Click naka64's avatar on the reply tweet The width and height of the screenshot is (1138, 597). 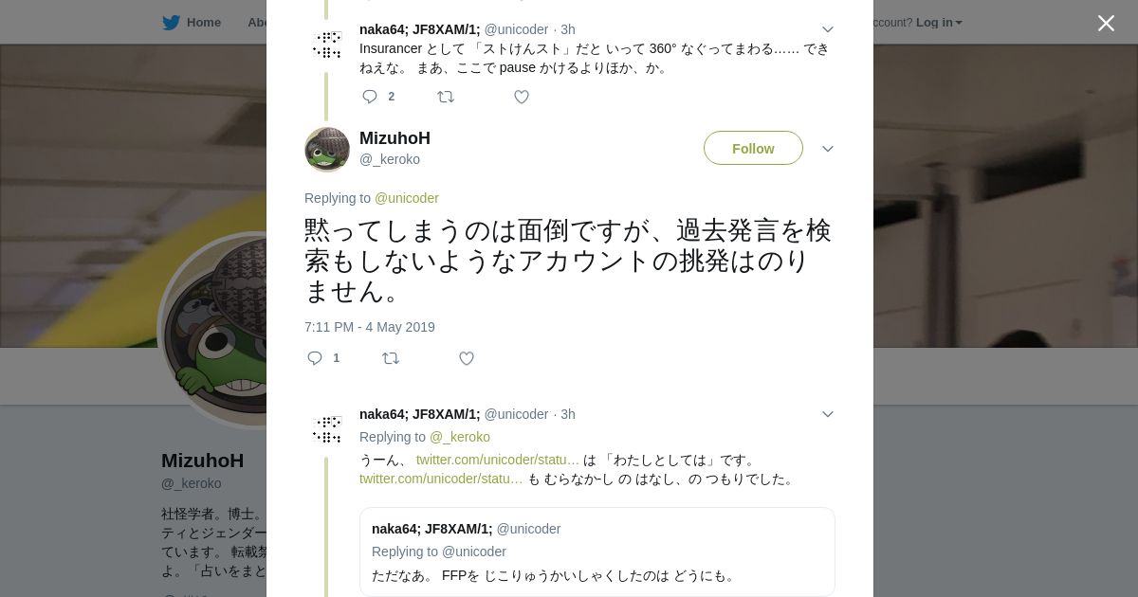(x=327, y=429)
